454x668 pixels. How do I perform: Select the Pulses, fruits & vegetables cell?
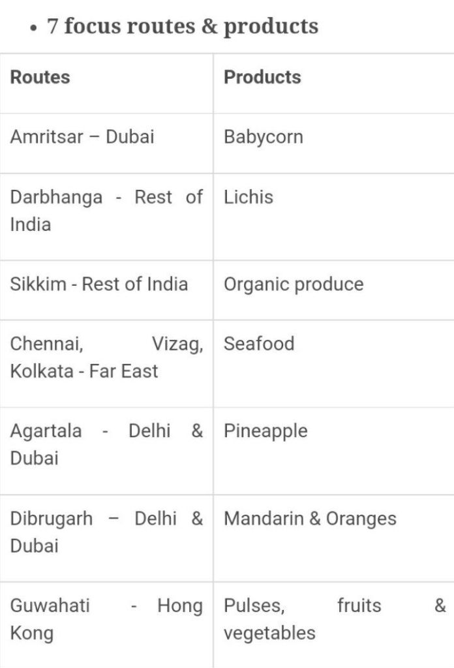coord(334,619)
